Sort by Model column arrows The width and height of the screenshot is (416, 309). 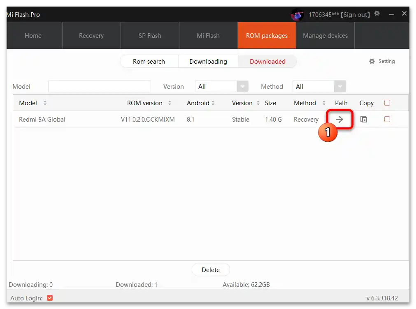(x=45, y=103)
